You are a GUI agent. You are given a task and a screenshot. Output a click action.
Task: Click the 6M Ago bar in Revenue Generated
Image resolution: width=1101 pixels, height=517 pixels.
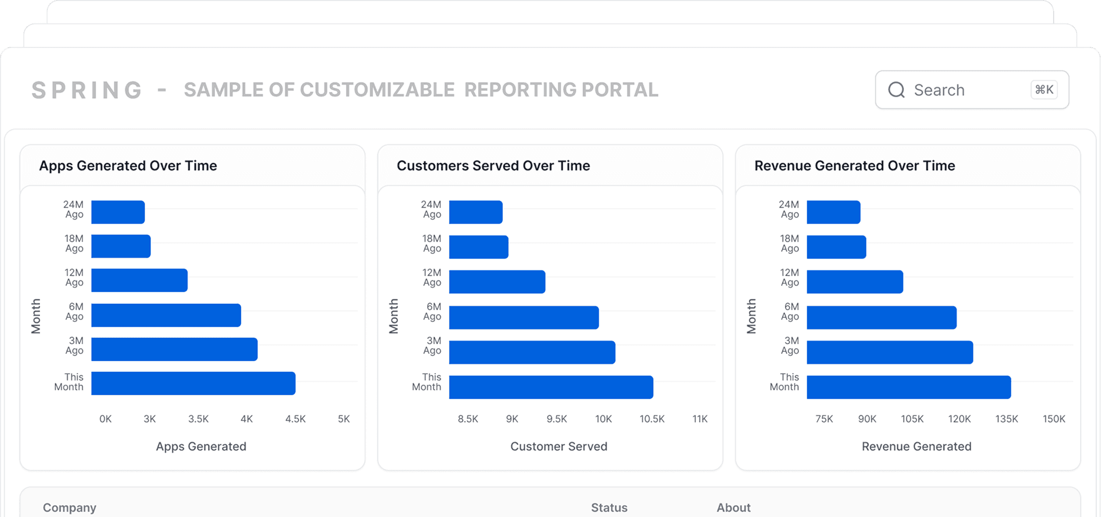click(x=882, y=317)
